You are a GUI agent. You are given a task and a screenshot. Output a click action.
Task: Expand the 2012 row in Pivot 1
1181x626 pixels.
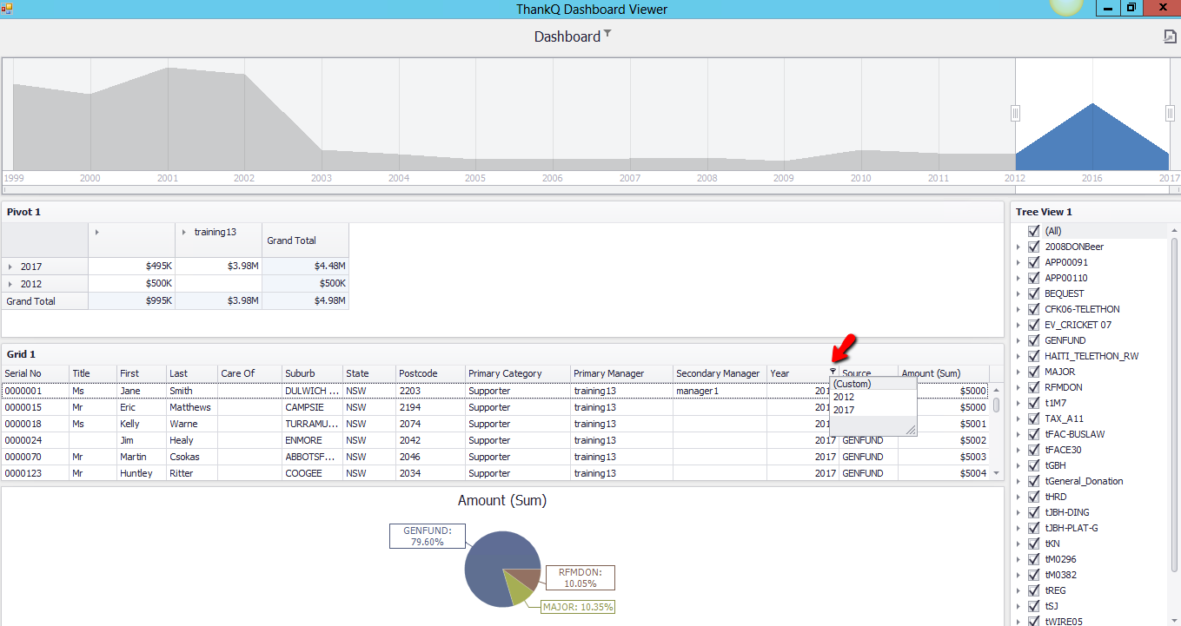coord(10,284)
